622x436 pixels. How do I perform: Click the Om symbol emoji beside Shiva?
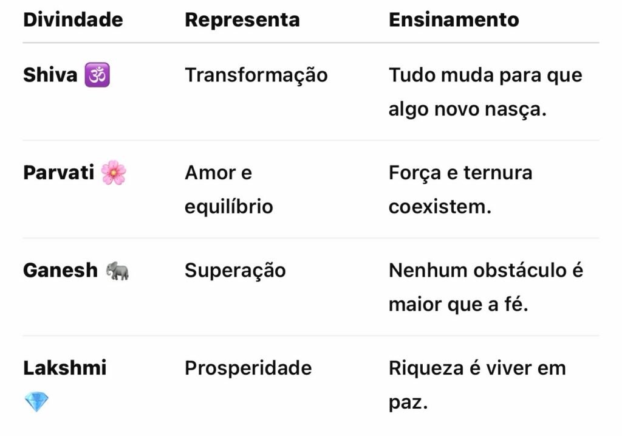point(97,75)
